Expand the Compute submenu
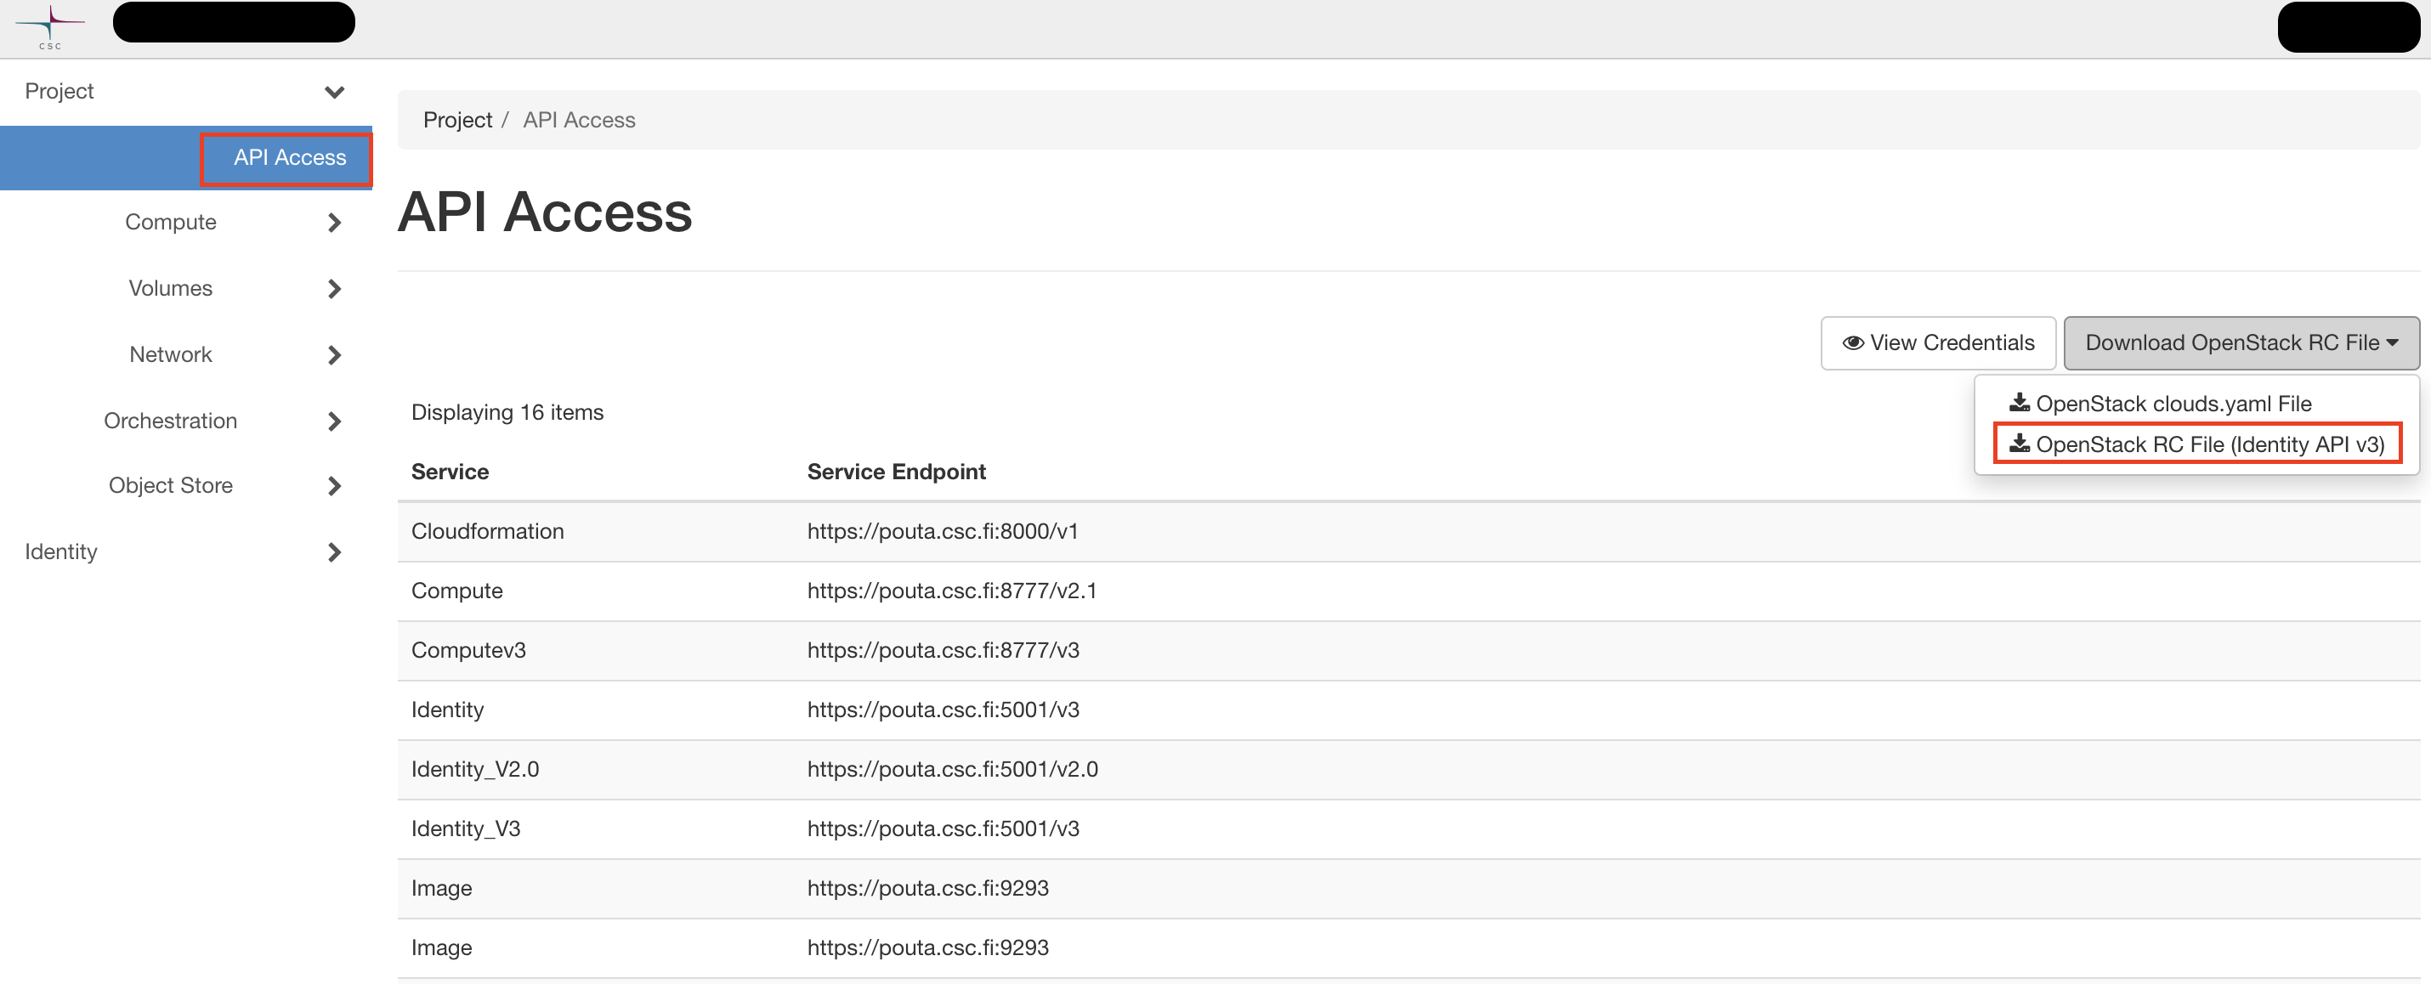The image size is (2431, 984). [334, 223]
